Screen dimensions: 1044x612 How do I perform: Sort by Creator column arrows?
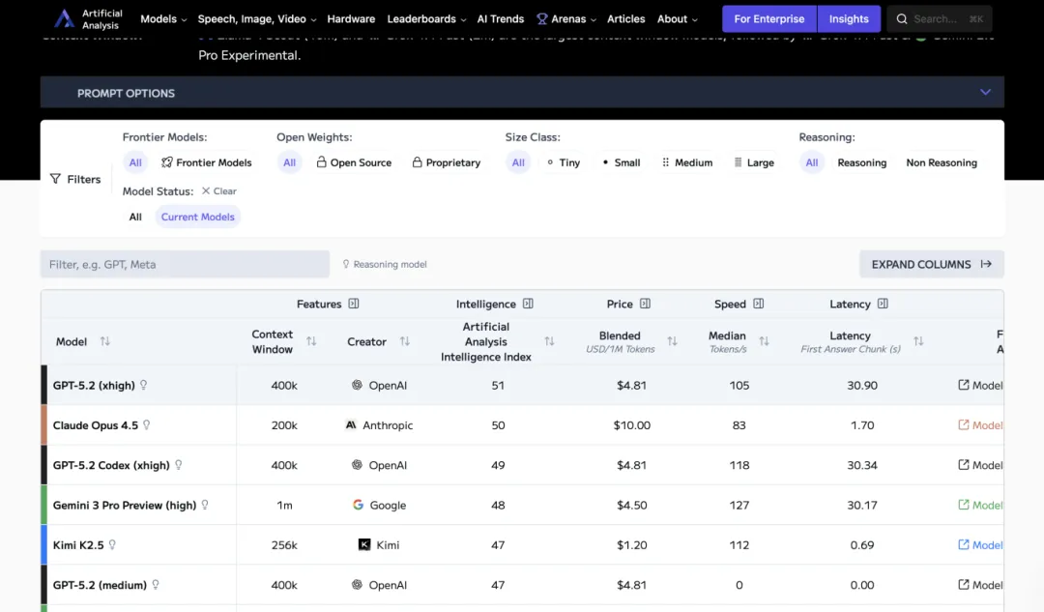(x=405, y=341)
